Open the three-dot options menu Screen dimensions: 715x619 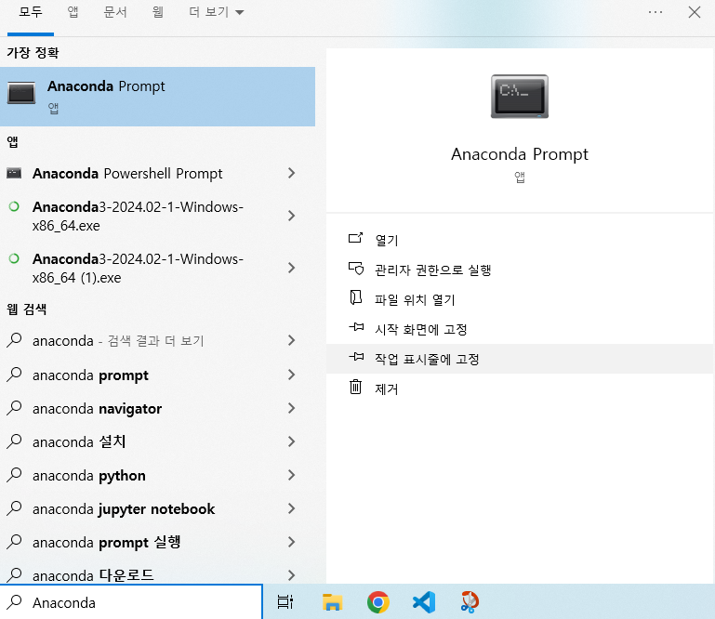[655, 12]
